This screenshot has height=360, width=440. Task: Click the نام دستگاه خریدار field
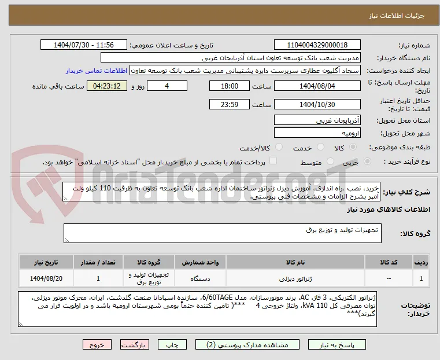[230, 58]
